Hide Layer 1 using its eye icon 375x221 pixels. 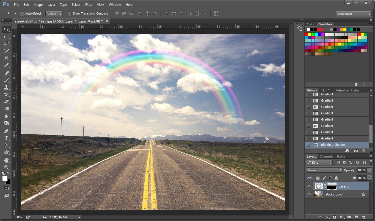(309, 186)
